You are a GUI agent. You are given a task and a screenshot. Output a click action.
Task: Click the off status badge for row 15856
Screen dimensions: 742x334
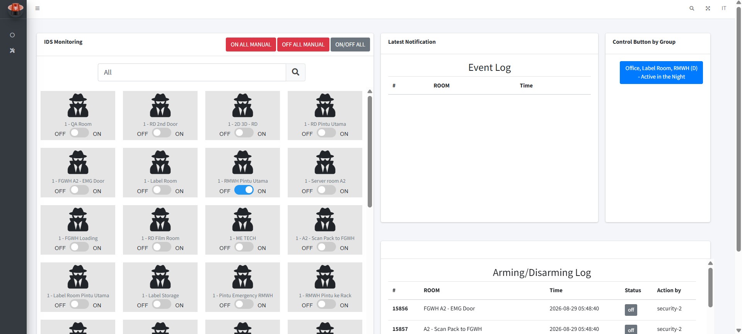click(631, 310)
